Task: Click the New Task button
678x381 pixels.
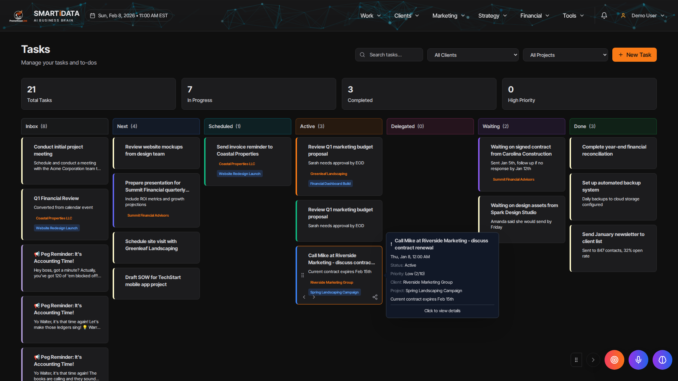Action: (634, 55)
